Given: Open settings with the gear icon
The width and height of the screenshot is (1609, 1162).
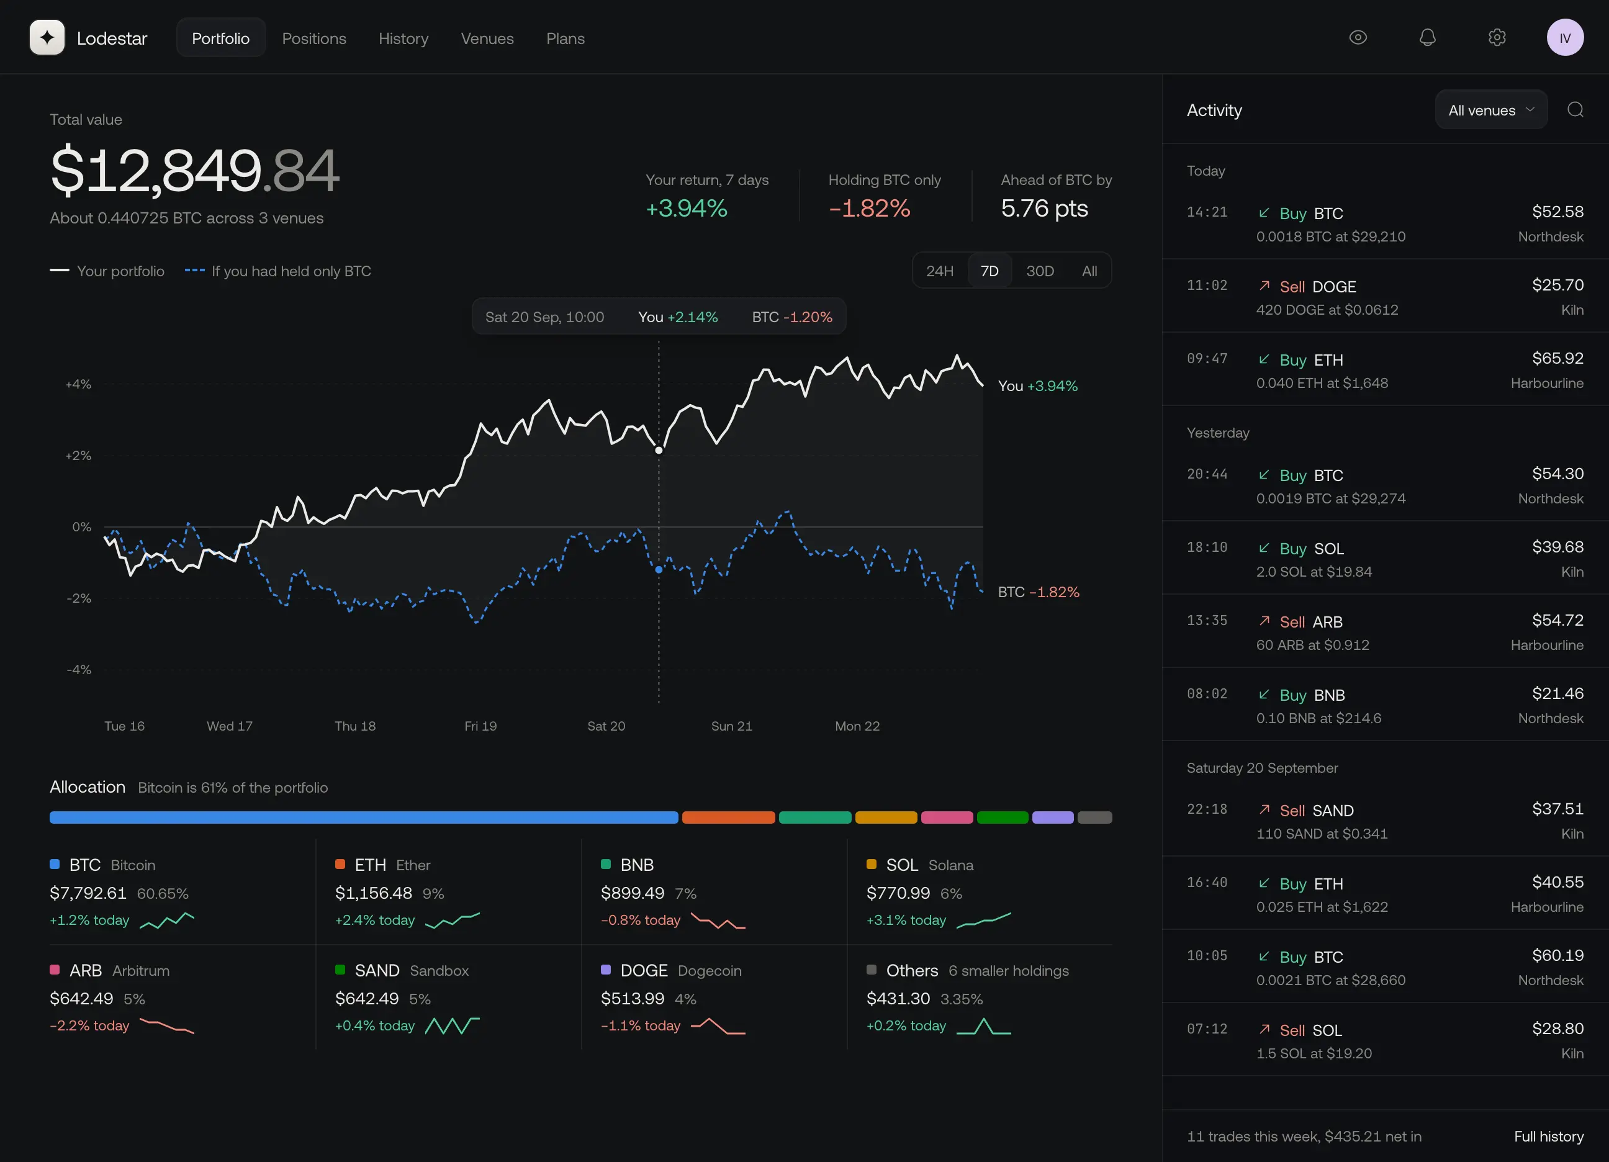Looking at the screenshot, I should [x=1497, y=38].
